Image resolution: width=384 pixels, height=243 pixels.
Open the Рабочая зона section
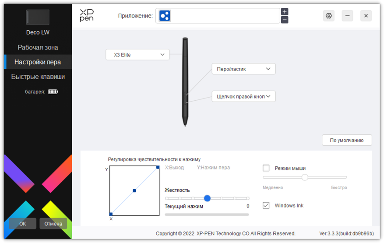pyautogui.click(x=38, y=47)
